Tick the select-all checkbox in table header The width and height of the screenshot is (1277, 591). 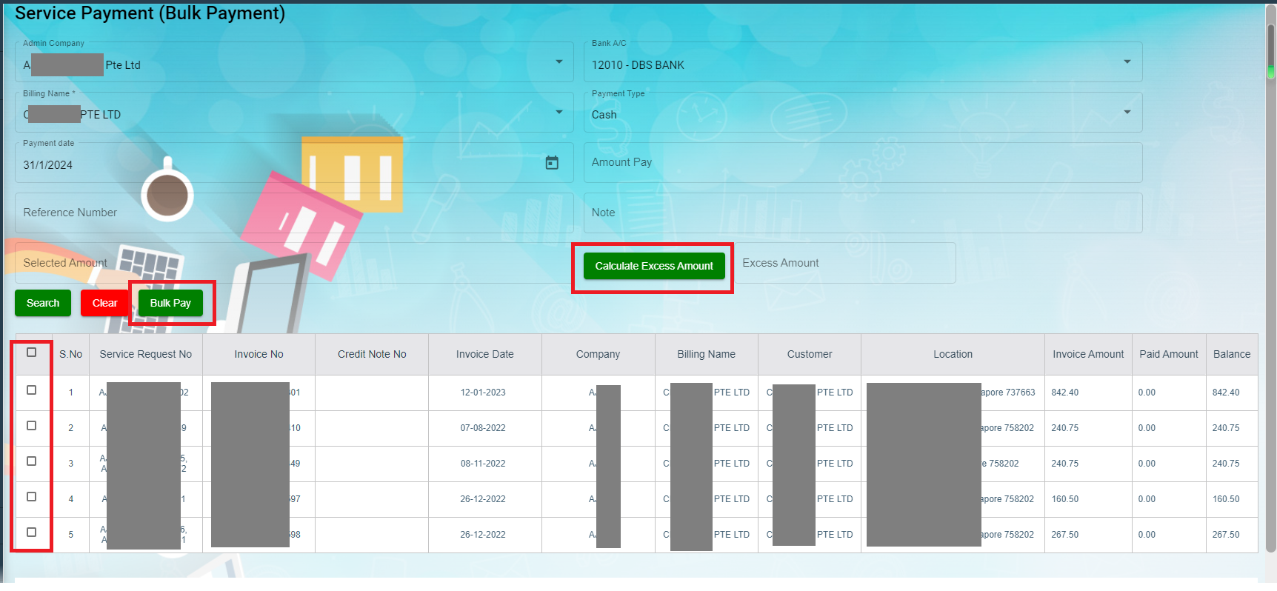[31, 353]
